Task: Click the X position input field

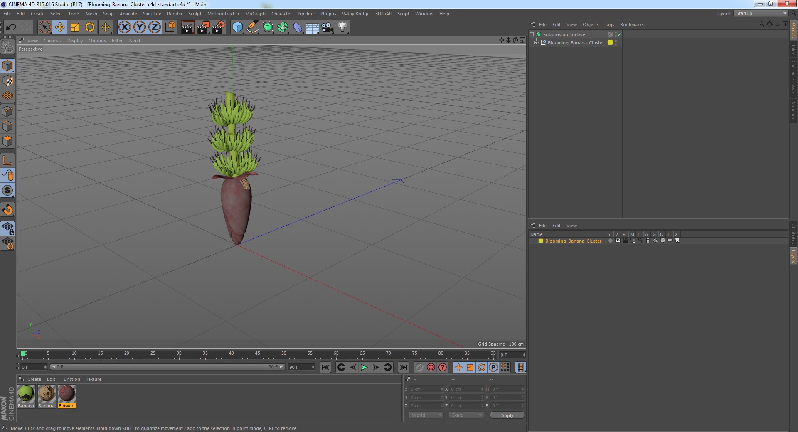Action: pyautogui.click(x=426, y=389)
